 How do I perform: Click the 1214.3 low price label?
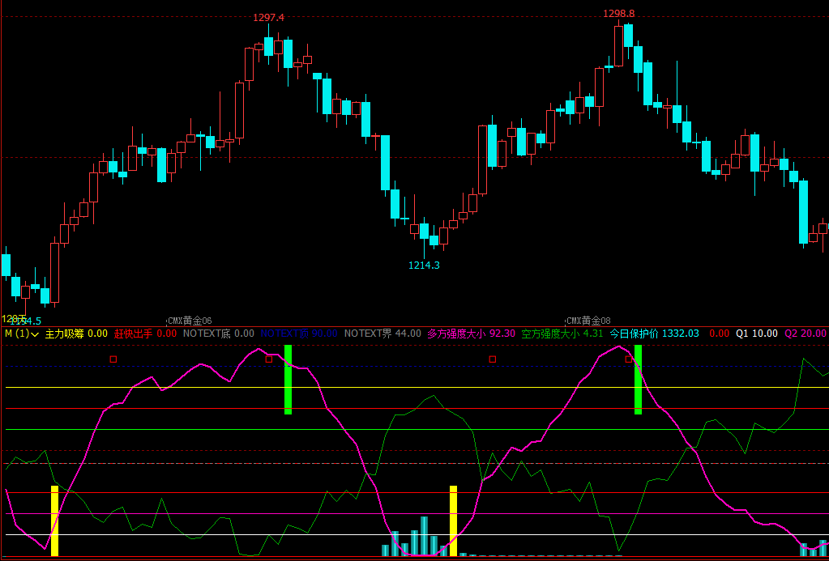tap(424, 266)
